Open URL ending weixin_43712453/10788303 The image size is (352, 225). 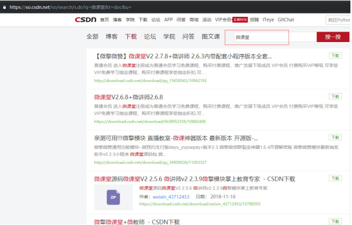(x=200, y=204)
